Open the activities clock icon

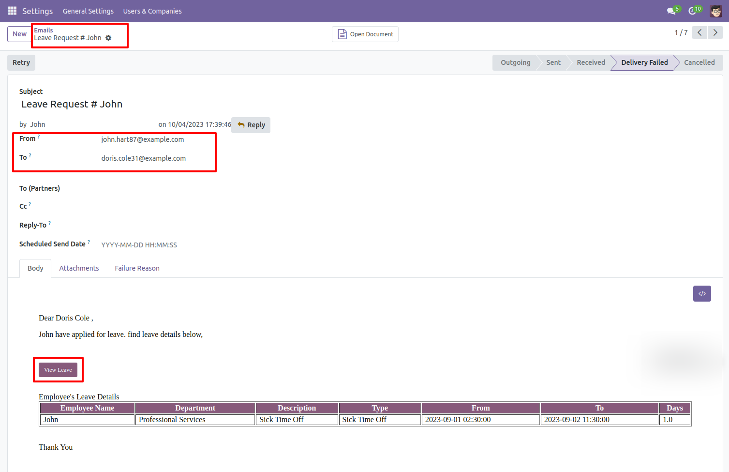point(692,11)
